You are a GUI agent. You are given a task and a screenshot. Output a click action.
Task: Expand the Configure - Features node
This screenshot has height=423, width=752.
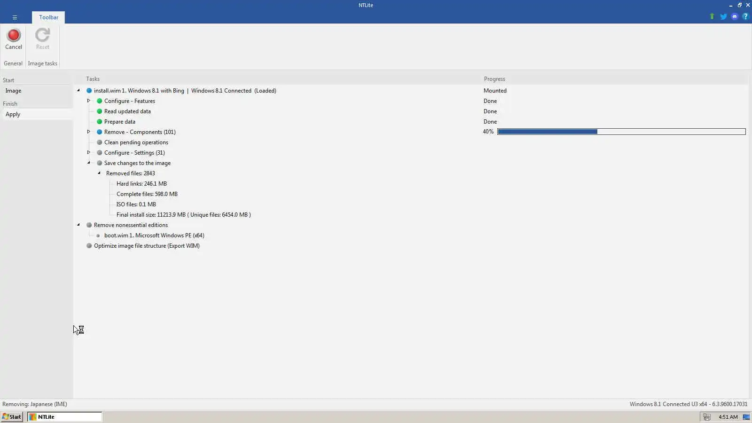(88, 101)
